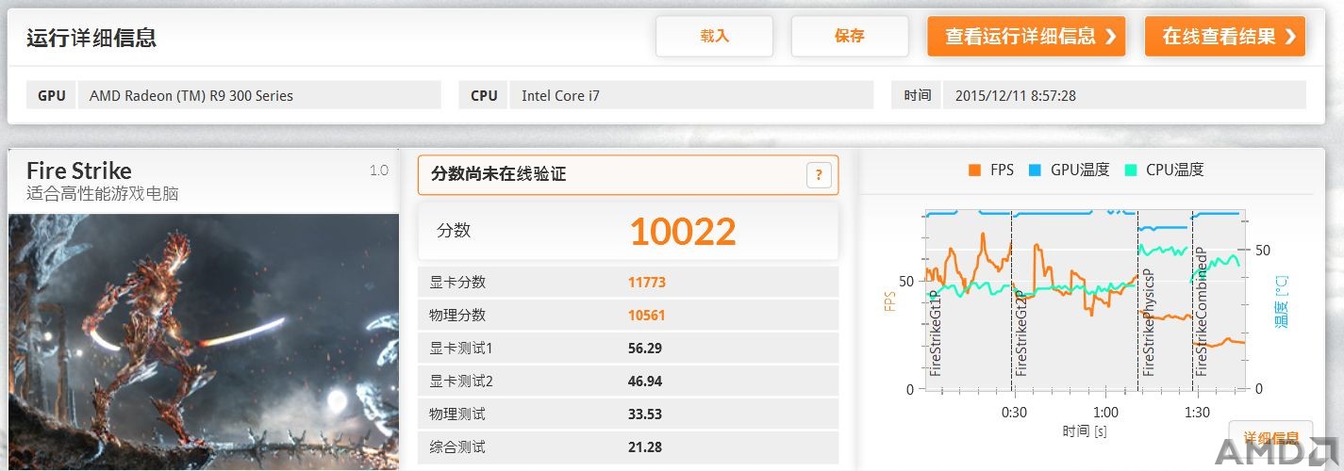Viewport: 1344px width, 471px height.
Task: Click the 时间 [s] axis title
Action: 1084,430
